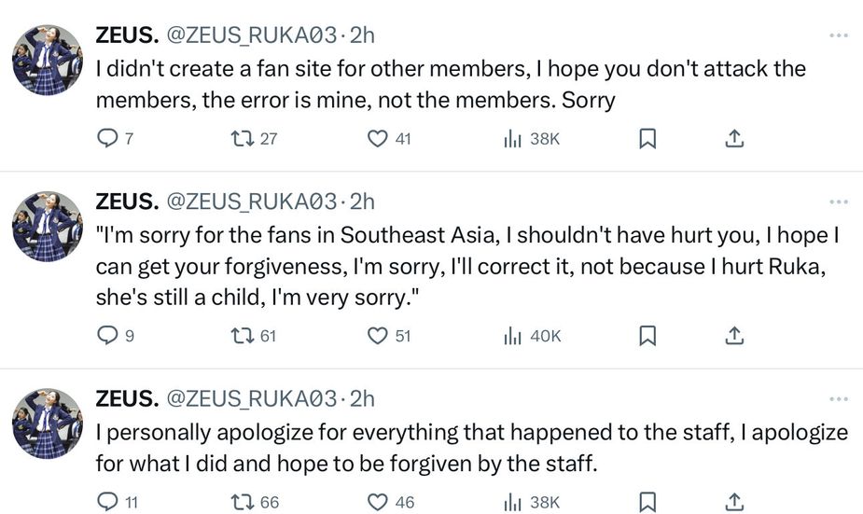Retweet the tweet with 61 retweets
Image resolution: width=863 pixels, height=514 pixels.
click(x=243, y=336)
